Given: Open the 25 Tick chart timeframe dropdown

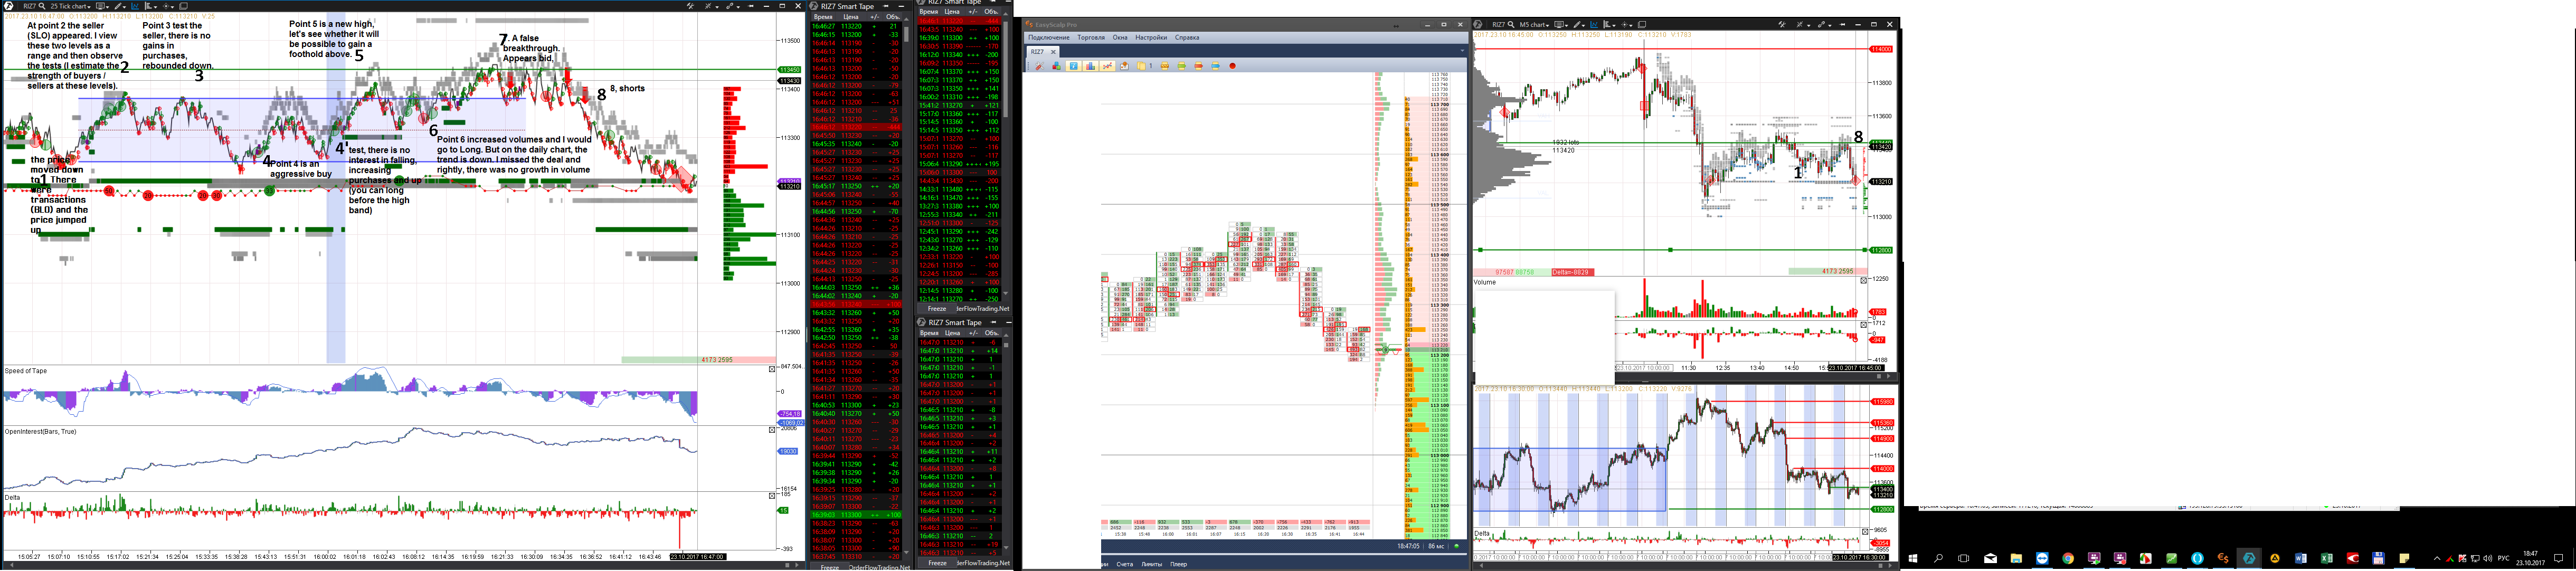Looking at the screenshot, I should coord(71,6).
